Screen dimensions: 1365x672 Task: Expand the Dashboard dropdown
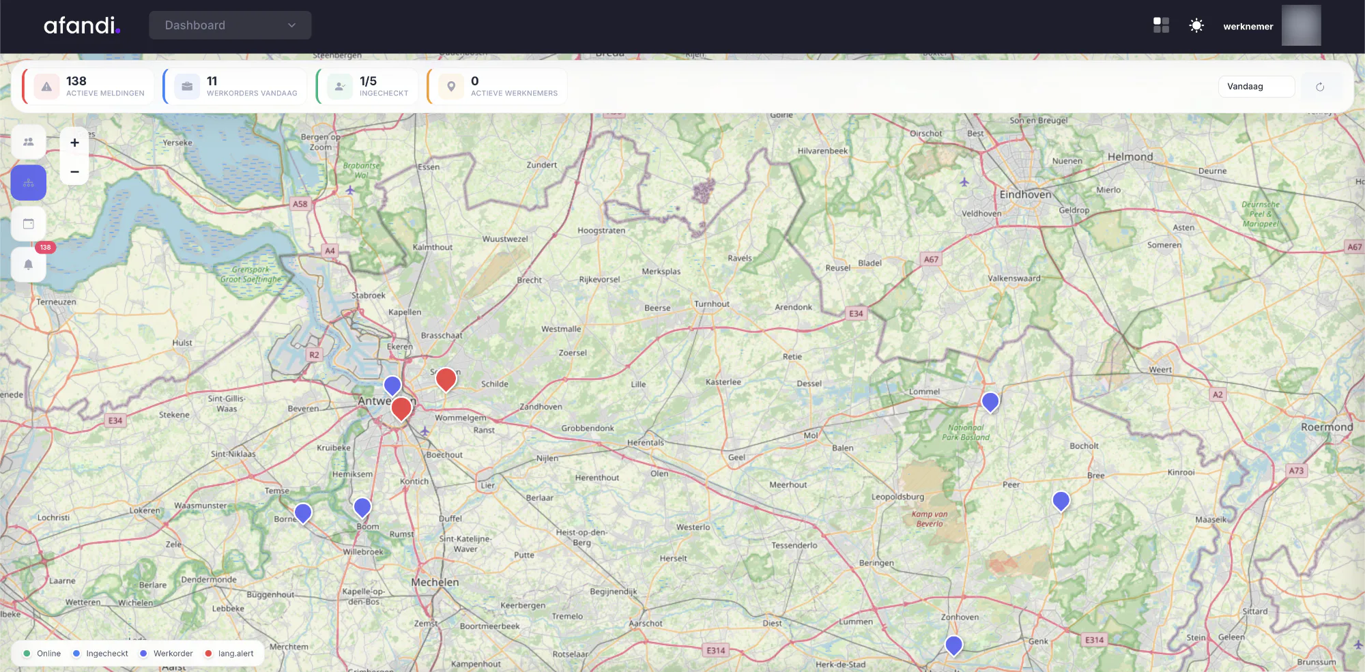click(x=230, y=25)
